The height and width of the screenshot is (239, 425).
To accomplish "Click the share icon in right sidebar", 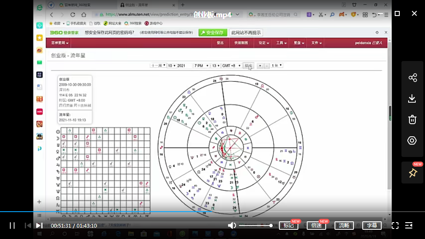I will coord(412,78).
